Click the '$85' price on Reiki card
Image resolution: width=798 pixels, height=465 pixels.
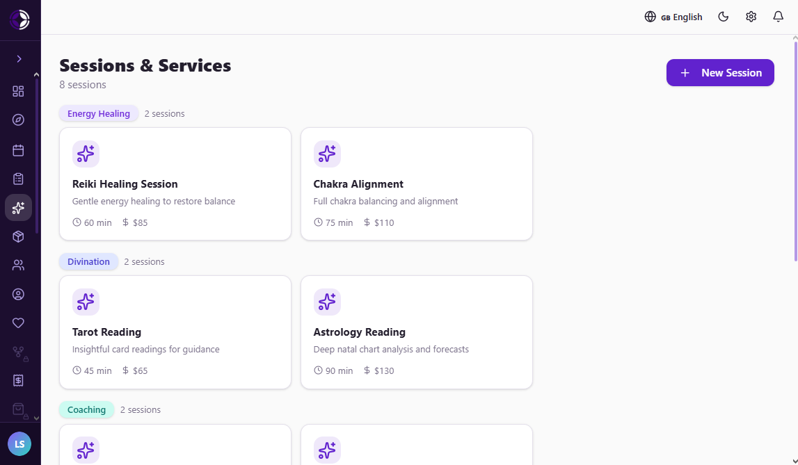[x=135, y=222]
